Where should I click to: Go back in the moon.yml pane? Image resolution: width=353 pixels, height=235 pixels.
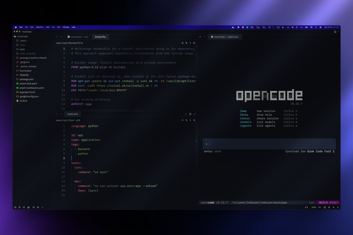click(57, 114)
